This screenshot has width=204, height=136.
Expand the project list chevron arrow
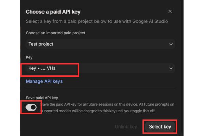tap(171, 44)
